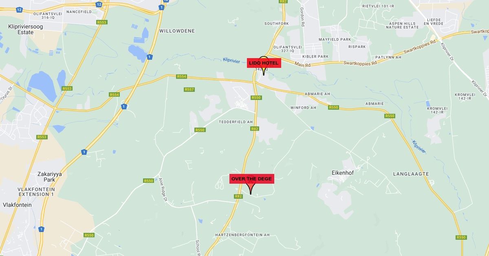489x256 pixels.
Task: Click the LANGLAAGTE area label
Action: tap(411, 174)
